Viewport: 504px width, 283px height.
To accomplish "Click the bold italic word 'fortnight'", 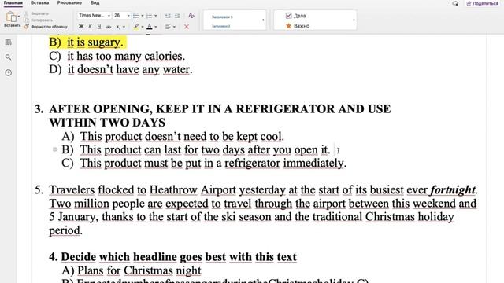I will (x=453, y=190).
